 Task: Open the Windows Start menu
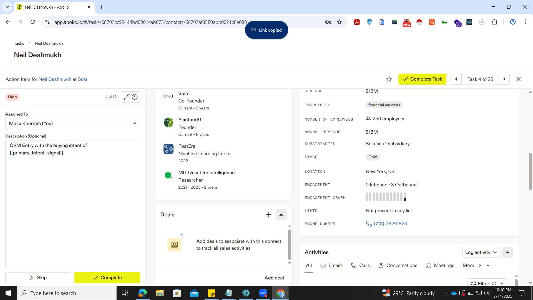(x=8, y=293)
